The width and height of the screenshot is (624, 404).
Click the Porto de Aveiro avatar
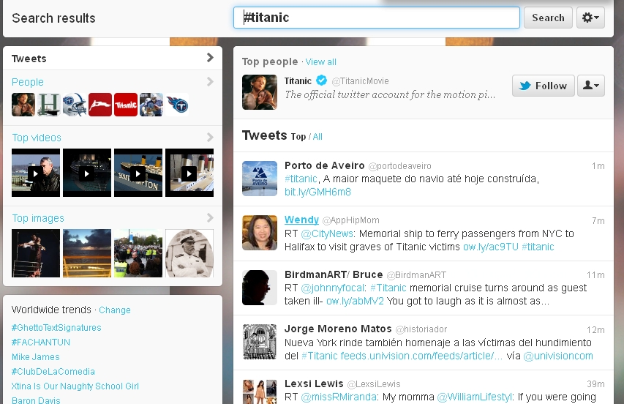click(260, 179)
